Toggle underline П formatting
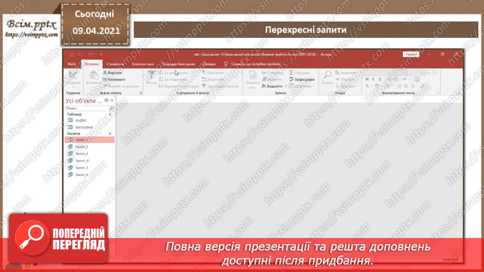This screenshot has width=484, height=272. pos(380,79)
